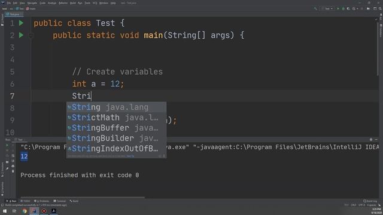The height and width of the screenshot is (215, 383).
Task: Open the Window menu
Action: tap(104, 3)
